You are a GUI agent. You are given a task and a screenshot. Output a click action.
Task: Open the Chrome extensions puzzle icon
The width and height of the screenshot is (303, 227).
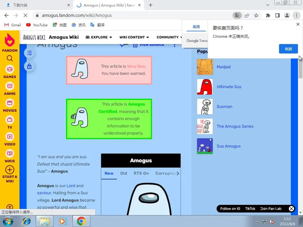click(268, 15)
